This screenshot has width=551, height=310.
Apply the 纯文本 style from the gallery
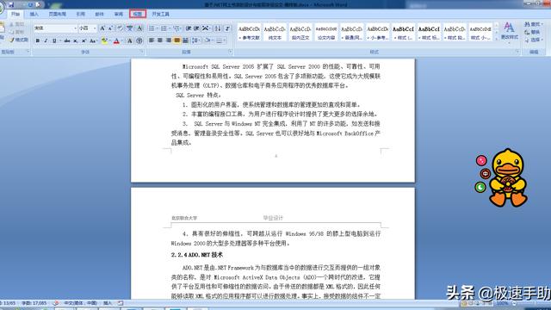275,33
